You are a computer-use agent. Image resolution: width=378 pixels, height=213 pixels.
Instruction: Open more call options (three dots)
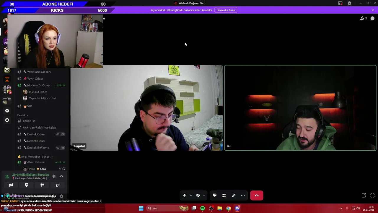coord(243,196)
